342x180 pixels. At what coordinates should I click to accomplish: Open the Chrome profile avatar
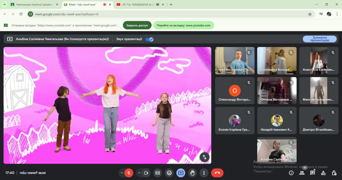click(329, 14)
